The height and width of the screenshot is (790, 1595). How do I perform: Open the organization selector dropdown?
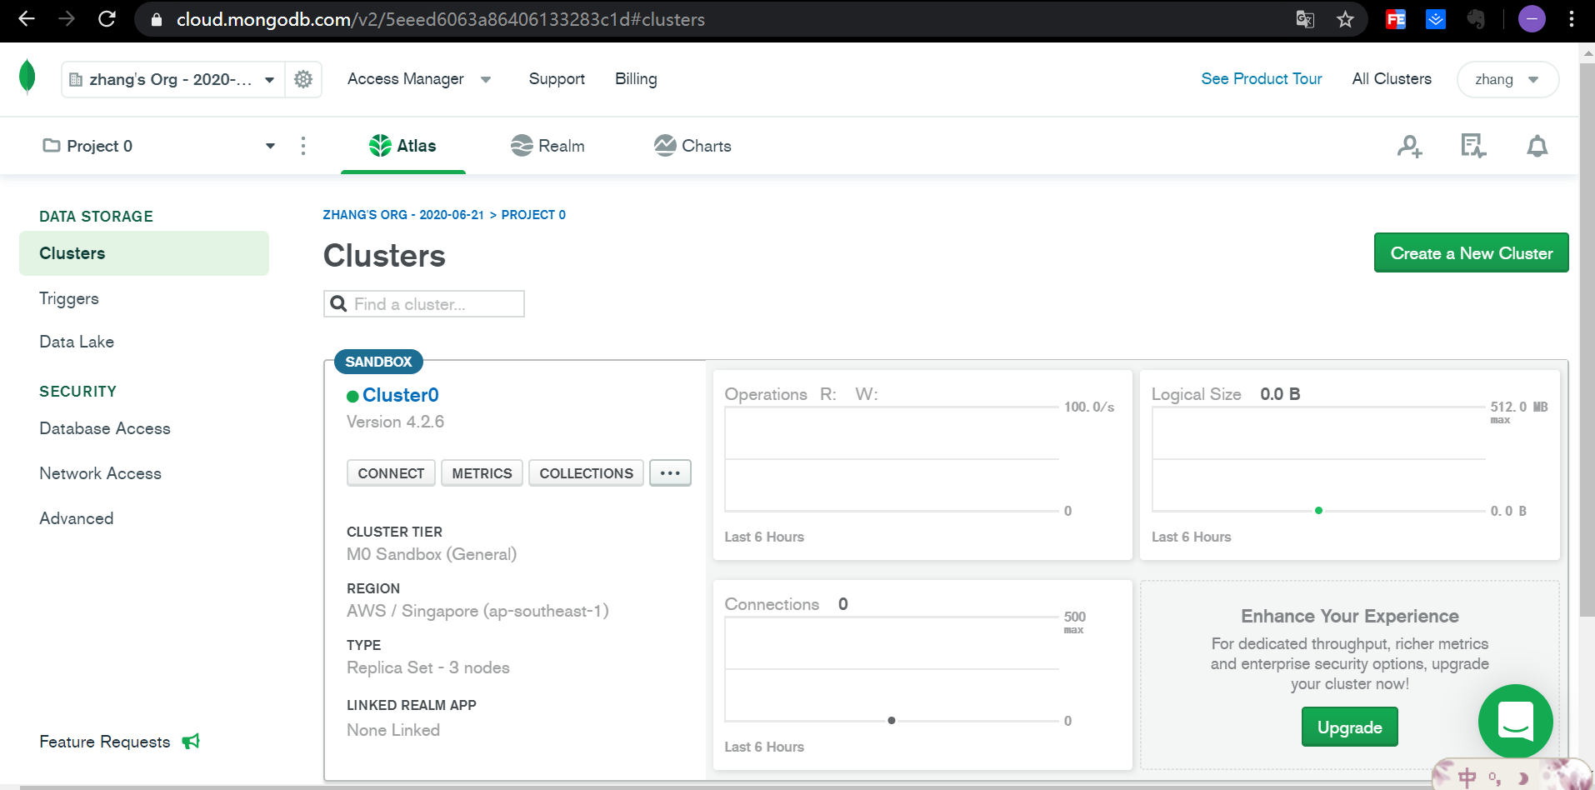click(172, 79)
